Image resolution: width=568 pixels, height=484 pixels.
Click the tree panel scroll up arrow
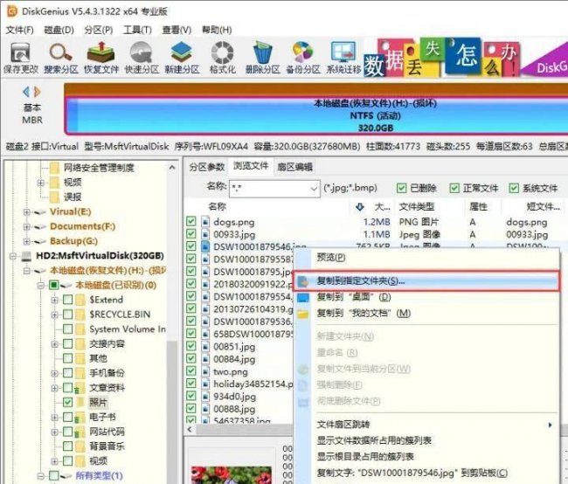(x=172, y=168)
